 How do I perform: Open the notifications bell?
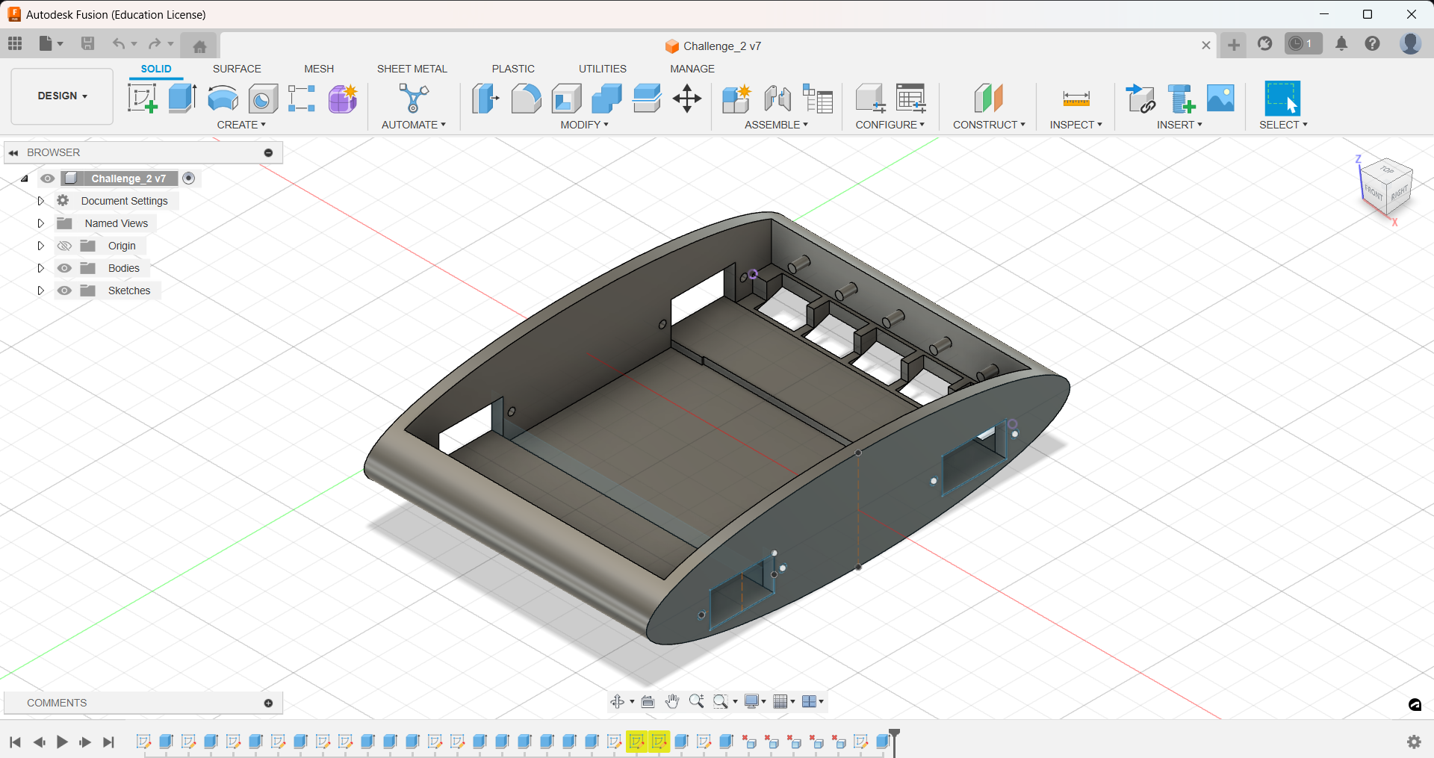point(1341,44)
